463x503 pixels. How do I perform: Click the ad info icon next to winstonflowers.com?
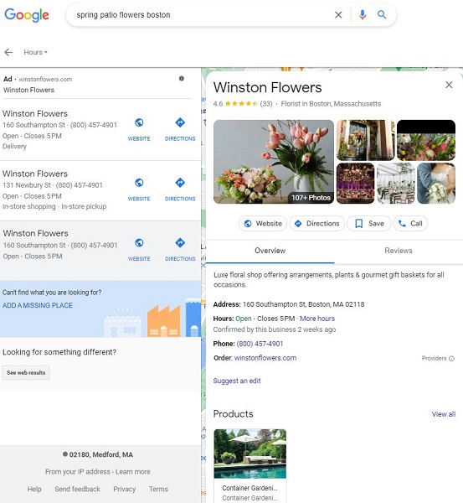[x=182, y=78]
